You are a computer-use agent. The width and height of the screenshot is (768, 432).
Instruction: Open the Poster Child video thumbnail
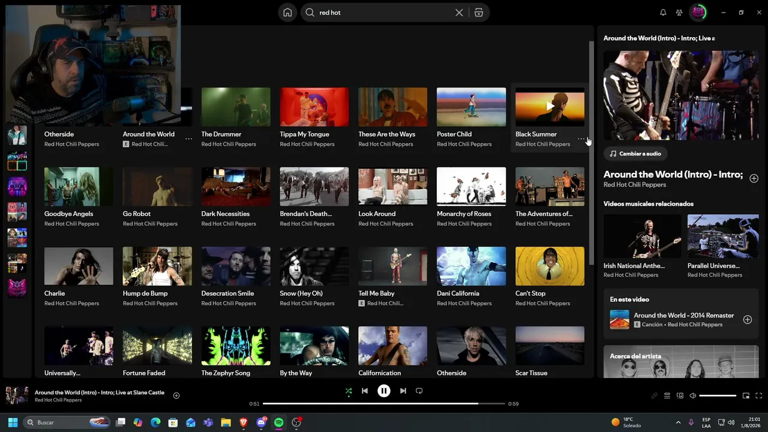coord(471,107)
